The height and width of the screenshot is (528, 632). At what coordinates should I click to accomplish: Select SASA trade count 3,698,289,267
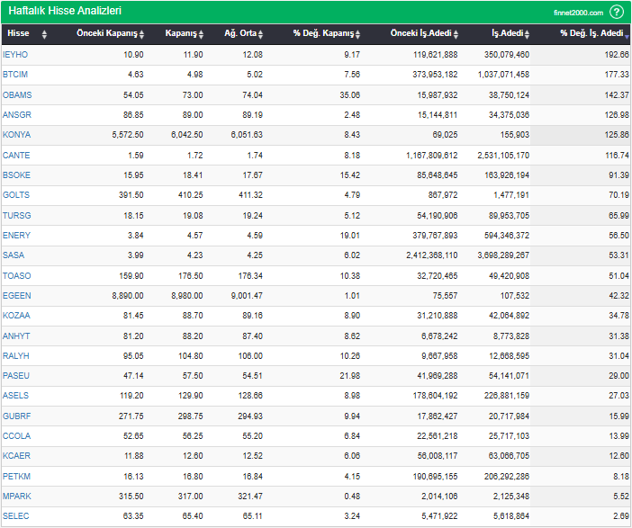coord(503,255)
